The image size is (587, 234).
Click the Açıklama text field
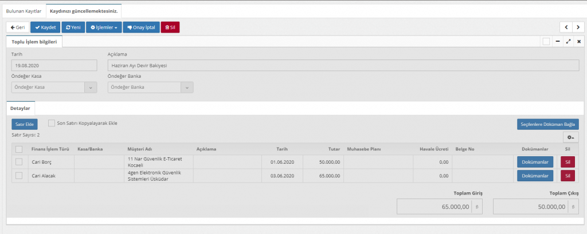click(x=344, y=65)
